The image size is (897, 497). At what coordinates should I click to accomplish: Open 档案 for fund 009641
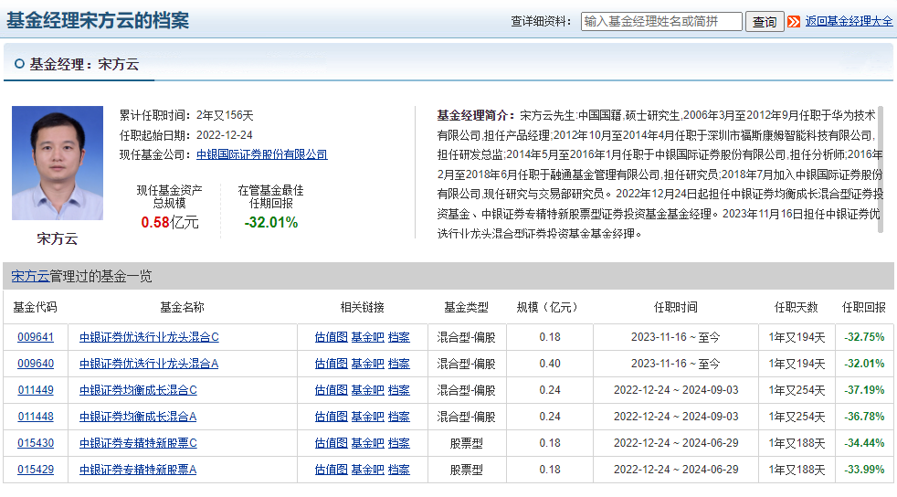click(x=399, y=337)
